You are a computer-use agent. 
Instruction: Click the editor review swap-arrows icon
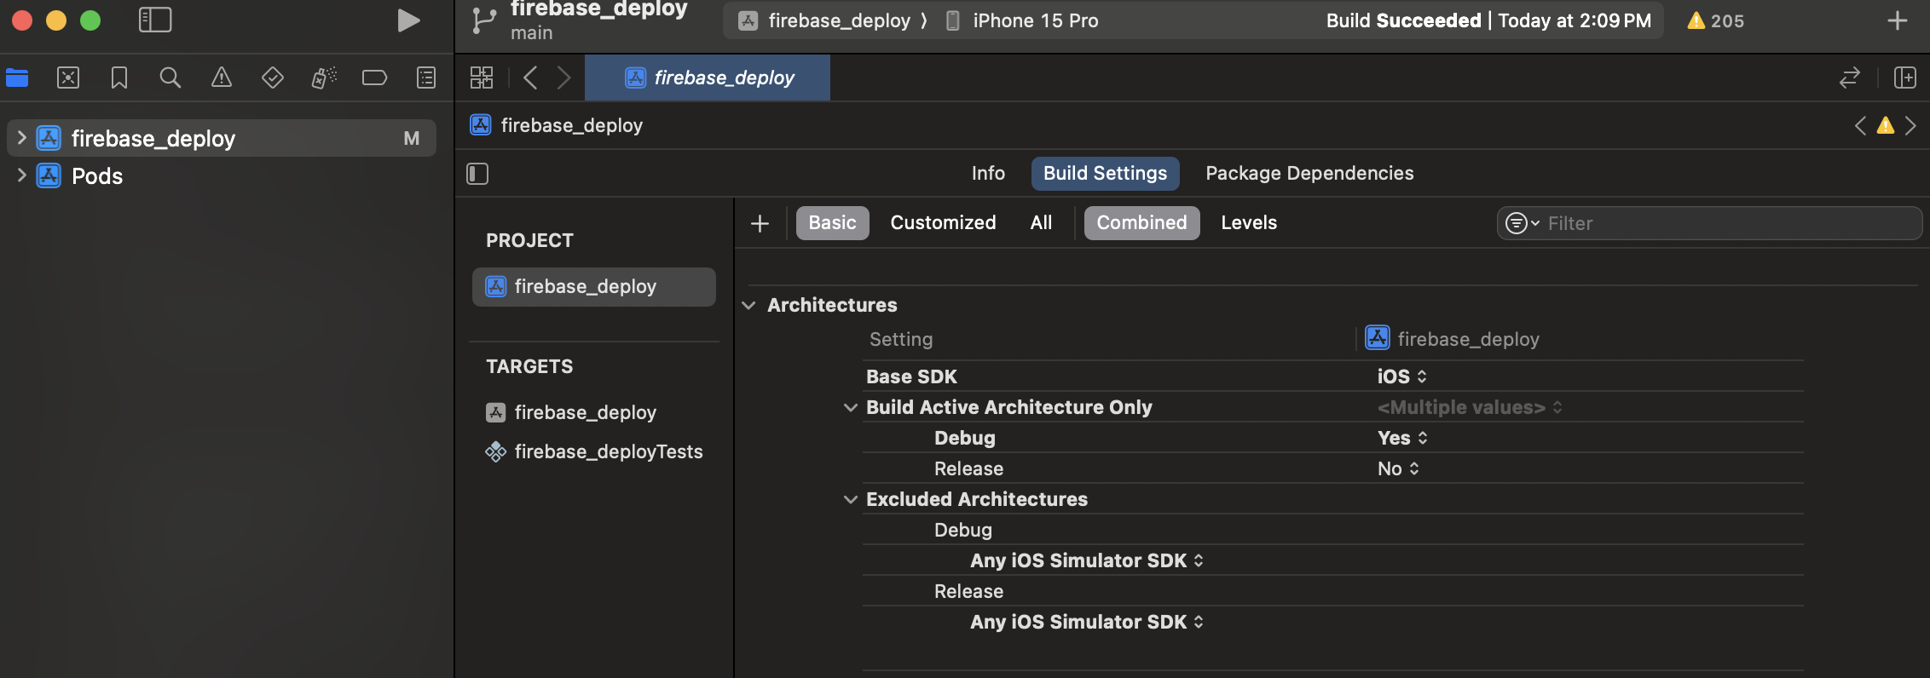pos(1850,78)
